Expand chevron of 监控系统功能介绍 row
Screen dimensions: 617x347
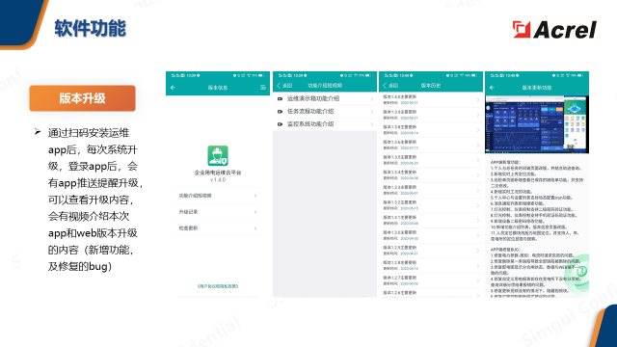[x=372, y=124]
